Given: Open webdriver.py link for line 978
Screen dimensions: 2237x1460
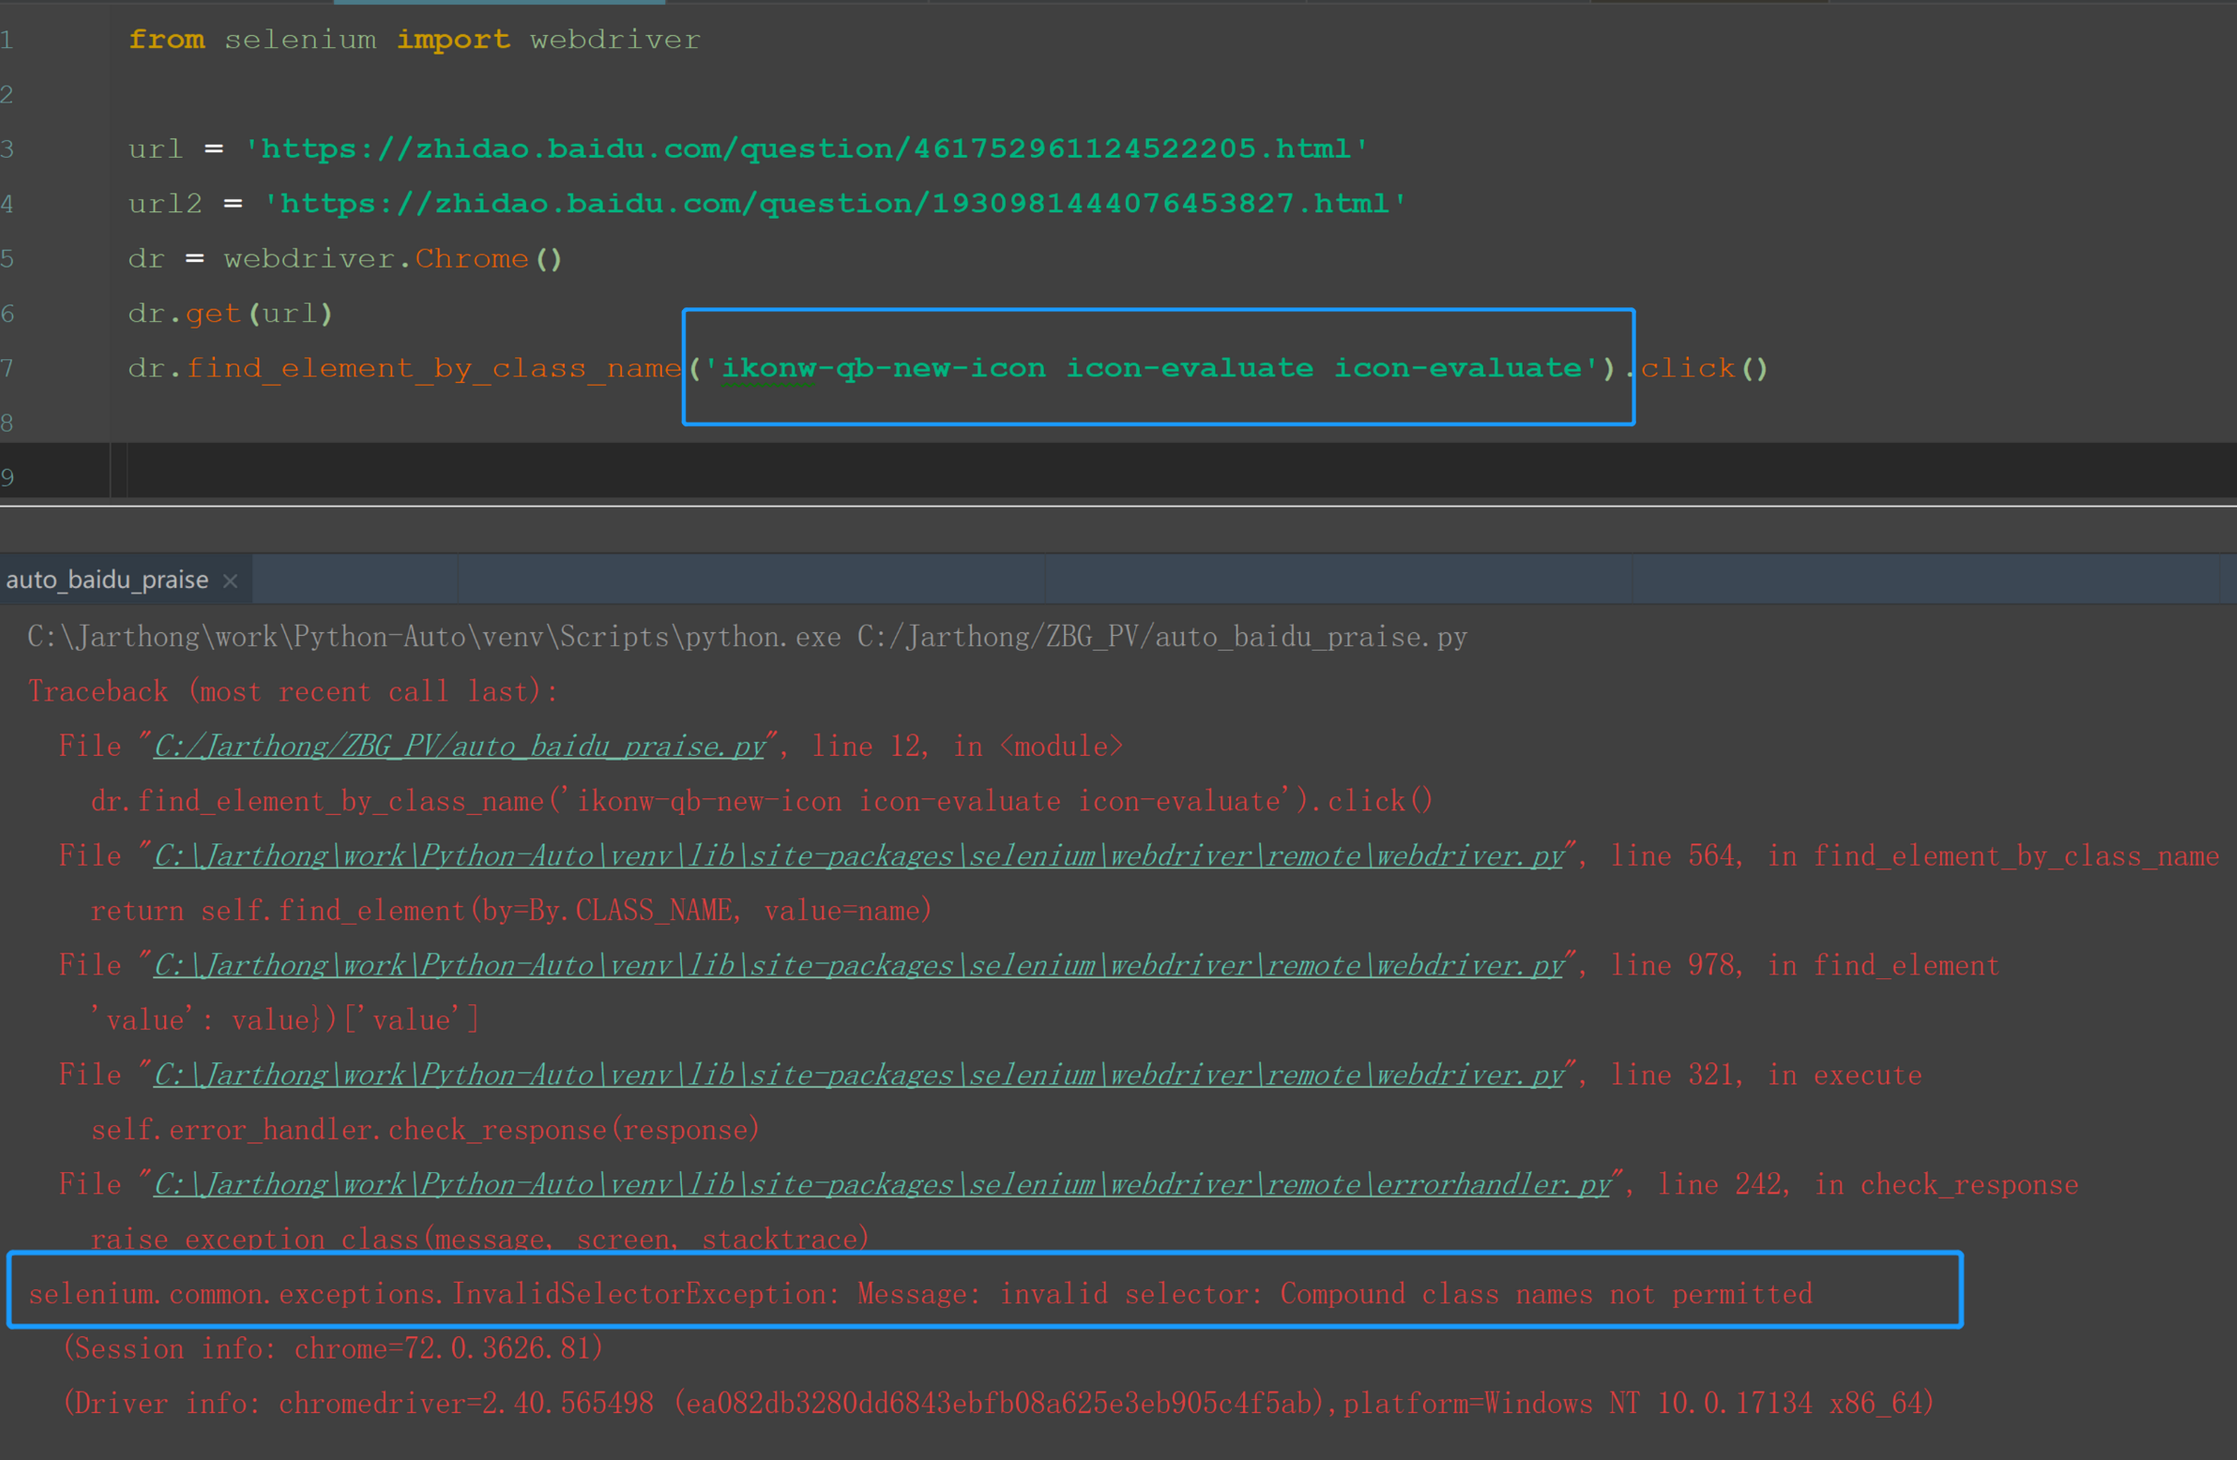Looking at the screenshot, I should coord(858,965).
